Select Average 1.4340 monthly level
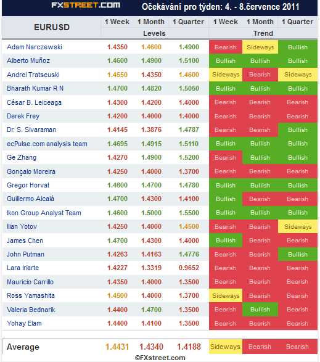This screenshot has width=320, height=362. (151, 347)
